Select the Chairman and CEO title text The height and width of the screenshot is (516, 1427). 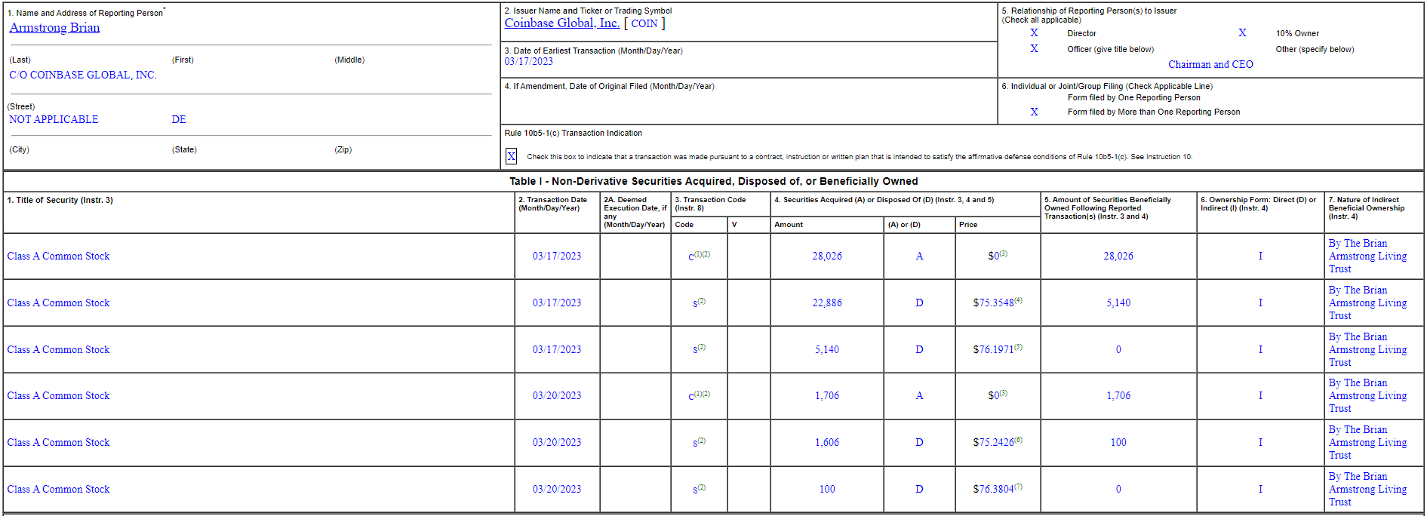[1210, 65]
